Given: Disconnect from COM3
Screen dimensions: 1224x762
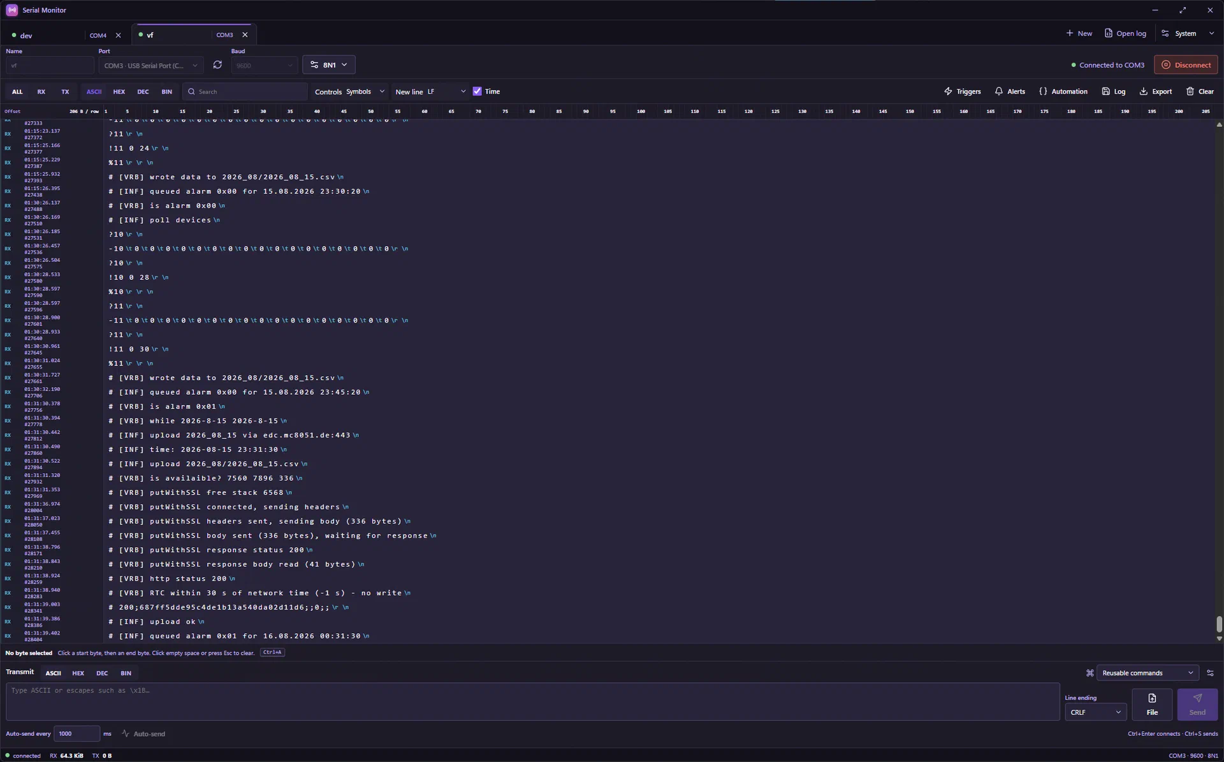Looking at the screenshot, I should click(x=1186, y=65).
